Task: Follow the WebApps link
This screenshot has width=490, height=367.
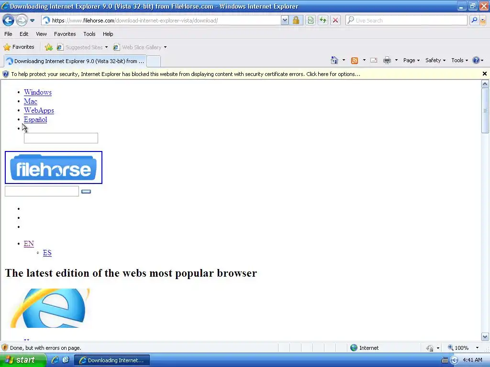Action: (39, 110)
